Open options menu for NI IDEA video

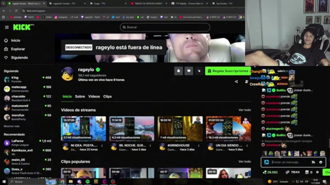tap(102, 146)
